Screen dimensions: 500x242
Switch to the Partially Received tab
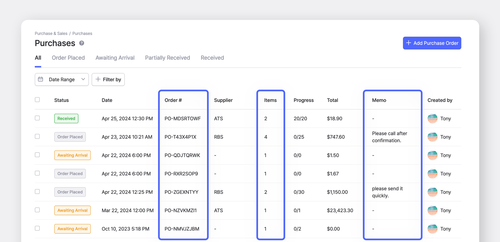(167, 58)
